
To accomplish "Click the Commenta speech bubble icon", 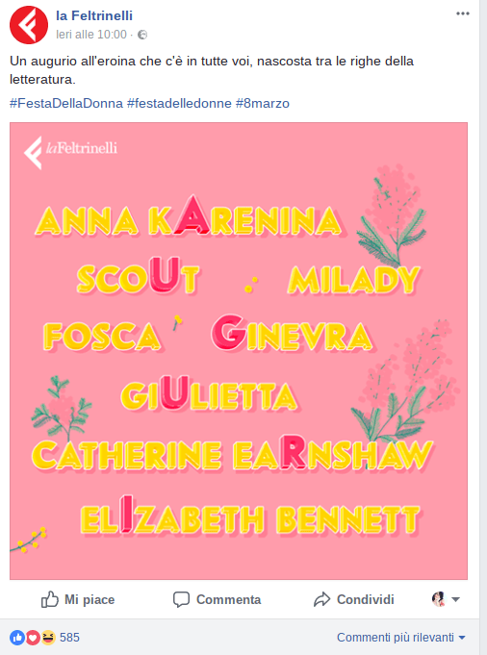I will 181,600.
